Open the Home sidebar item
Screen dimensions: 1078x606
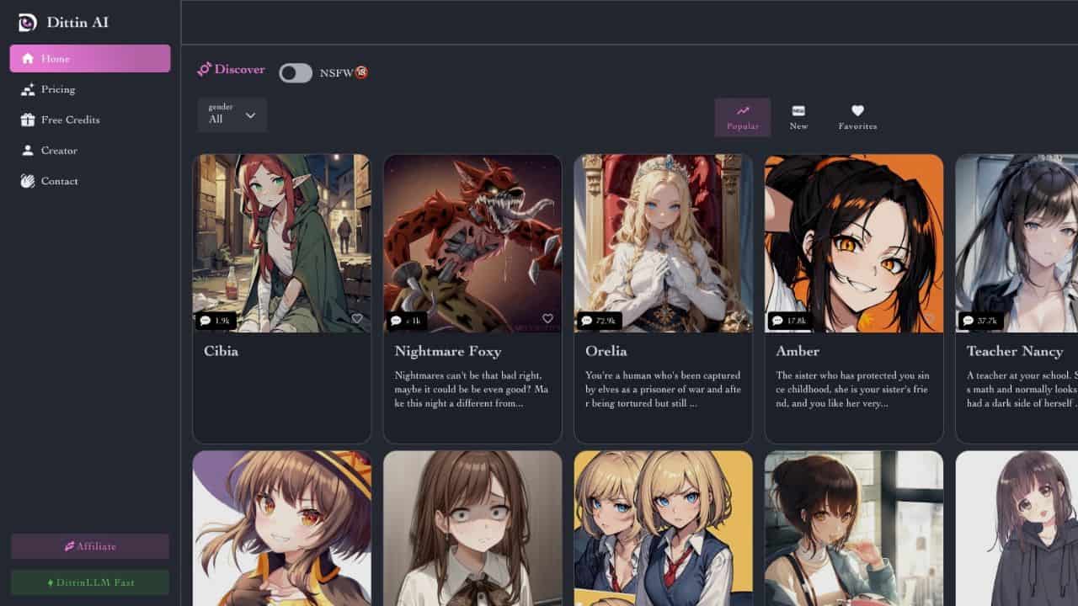tap(90, 59)
